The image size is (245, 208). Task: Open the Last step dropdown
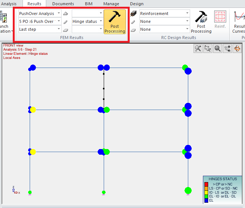pos(39,29)
